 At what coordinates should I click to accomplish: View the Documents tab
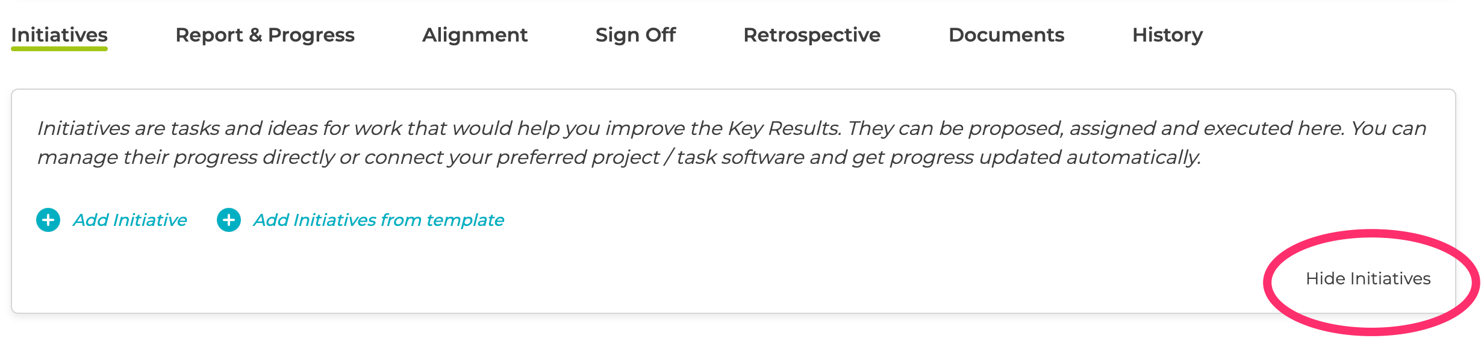1006,35
